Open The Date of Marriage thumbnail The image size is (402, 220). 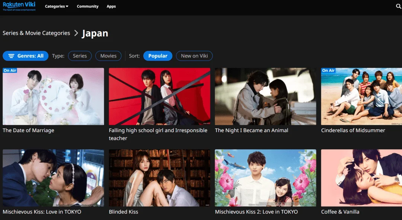tap(53, 96)
